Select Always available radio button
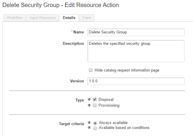 point(95,123)
